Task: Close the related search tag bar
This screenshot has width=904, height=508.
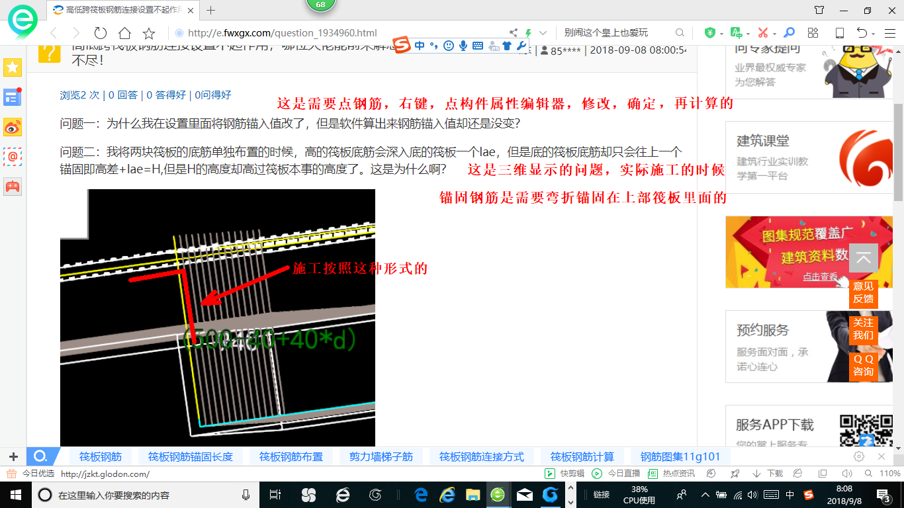Action: click(x=881, y=456)
